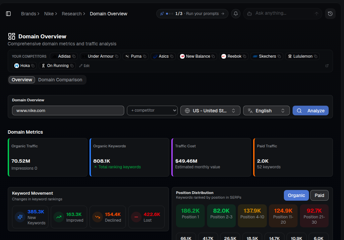Copy the On Running competitor domain
The height and width of the screenshot is (240, 344).
[72, 66]
